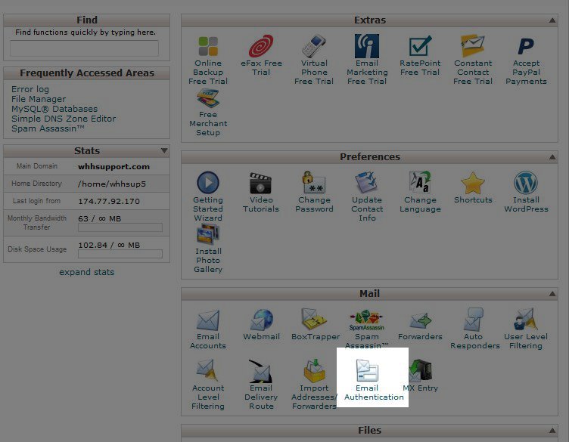Toggle the Stats panel dropdown arrow
This screenshot has width=569, height=442.
pyautogui.click(x=164, y=151)
